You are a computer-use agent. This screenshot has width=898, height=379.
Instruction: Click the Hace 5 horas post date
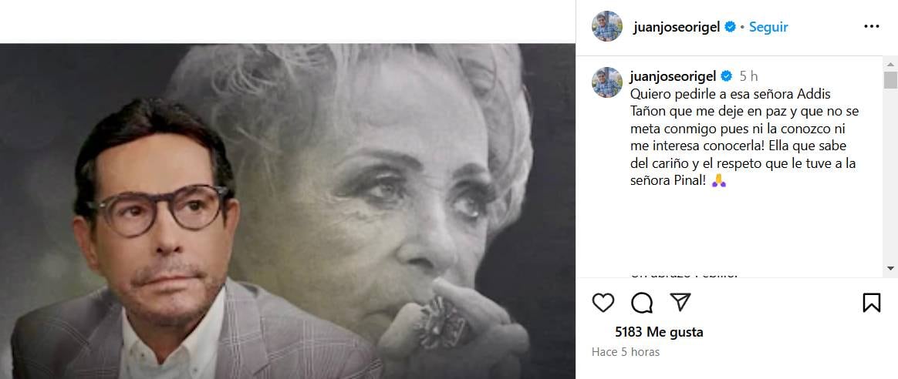[x=626, y=352]
